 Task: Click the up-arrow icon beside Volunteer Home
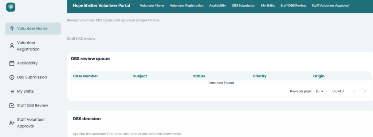coord(12,28)
